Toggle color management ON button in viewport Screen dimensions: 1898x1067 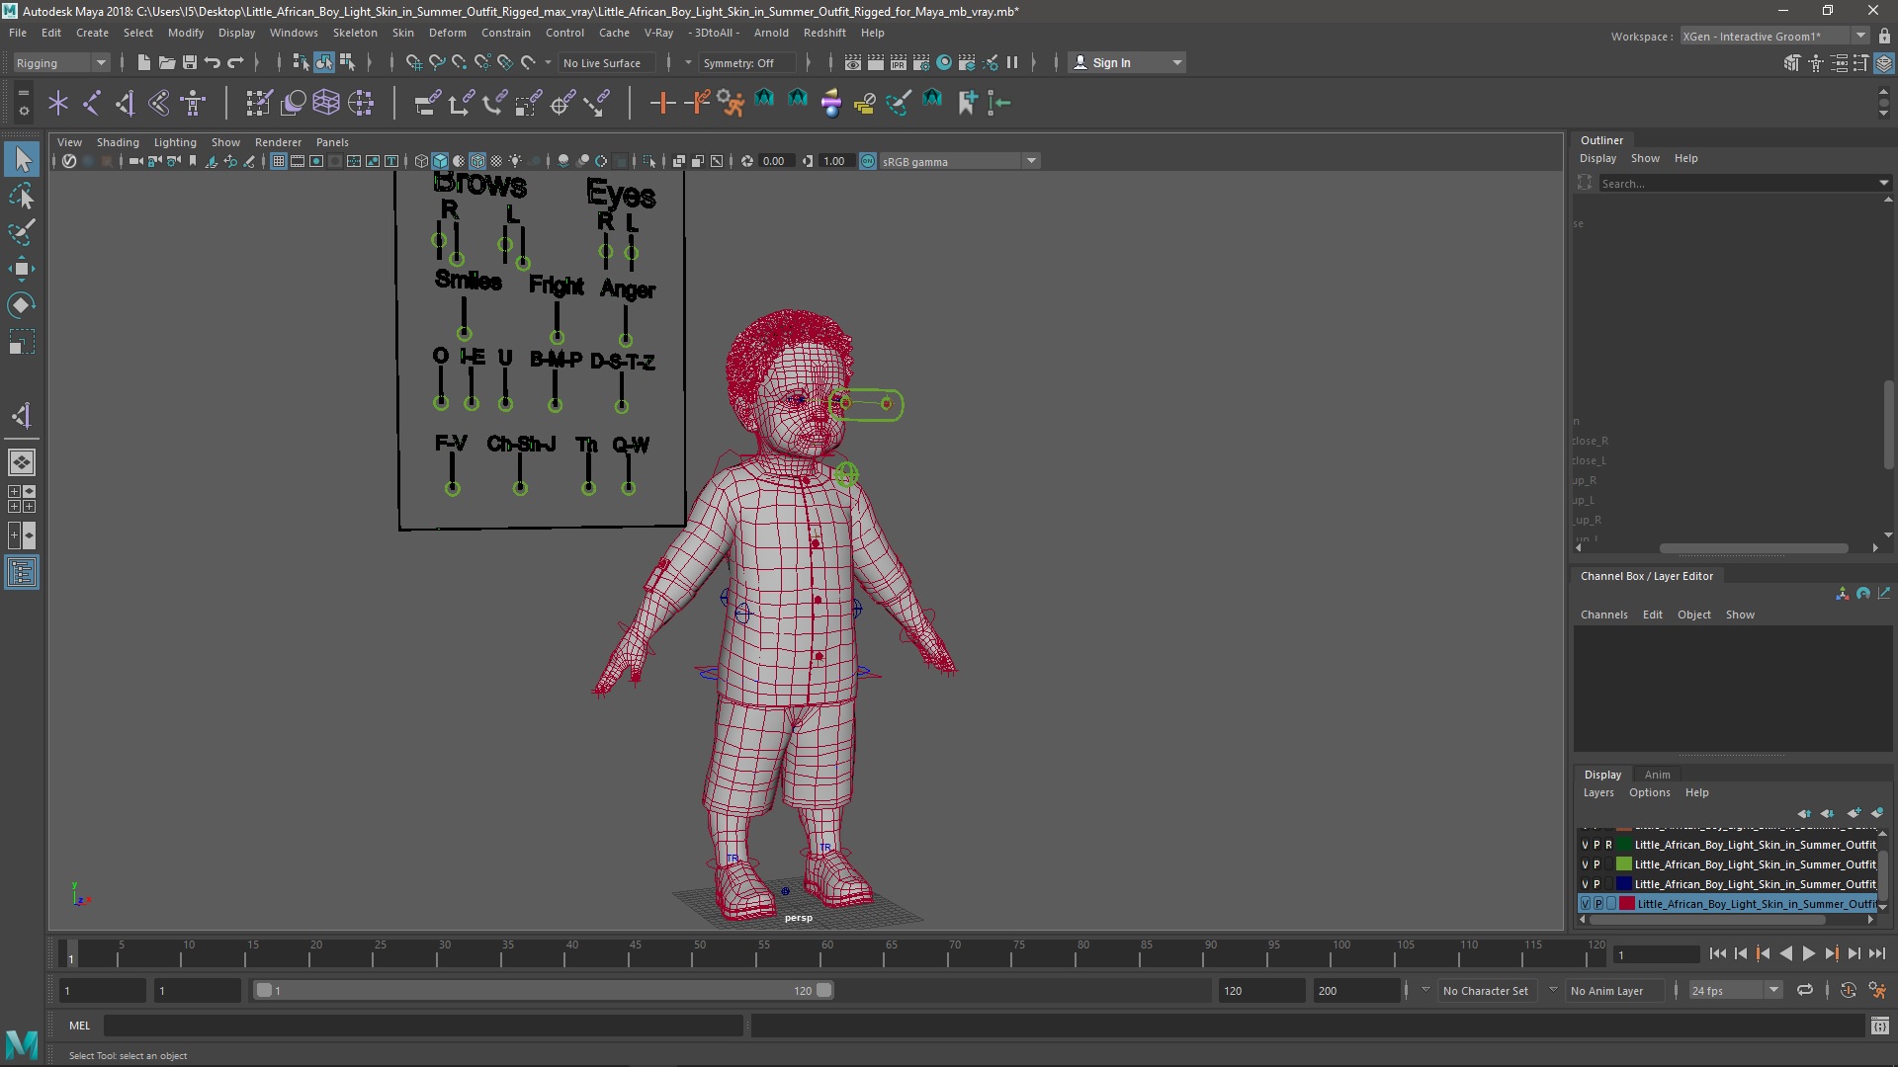pyautogui.click(x=868, y=161)
